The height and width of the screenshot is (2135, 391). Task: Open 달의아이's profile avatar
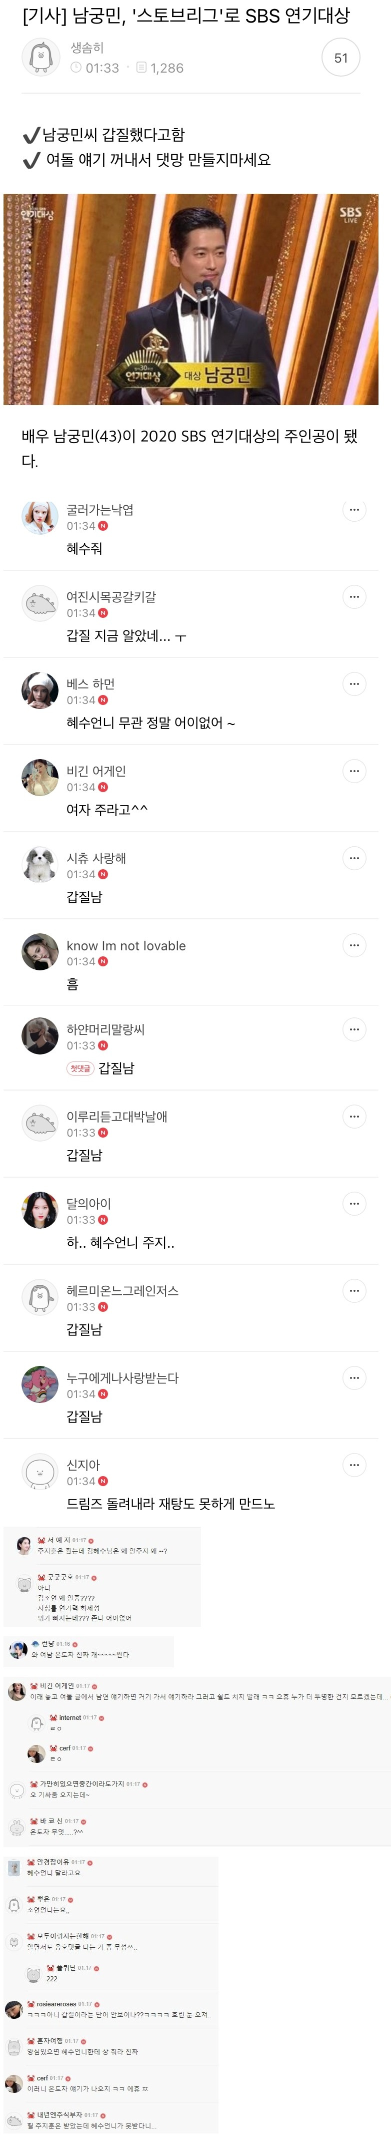pos(40,1210)
